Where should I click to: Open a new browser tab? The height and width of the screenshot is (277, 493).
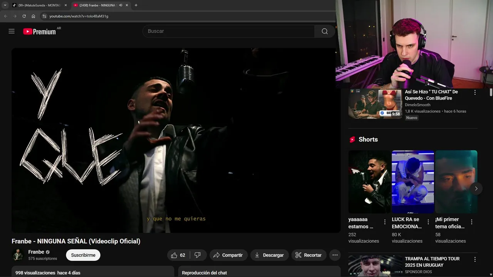(136, 5)
